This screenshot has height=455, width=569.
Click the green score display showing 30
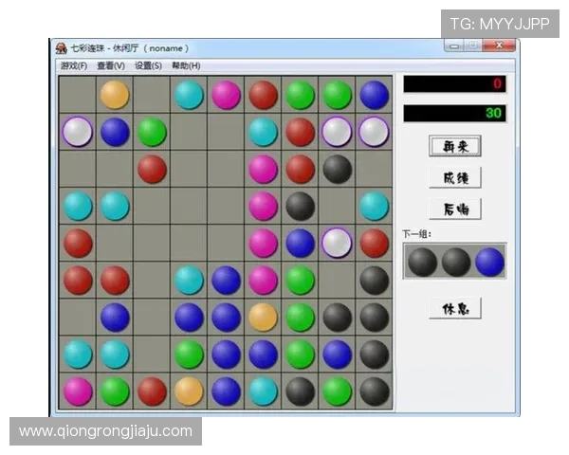[455, 113]
